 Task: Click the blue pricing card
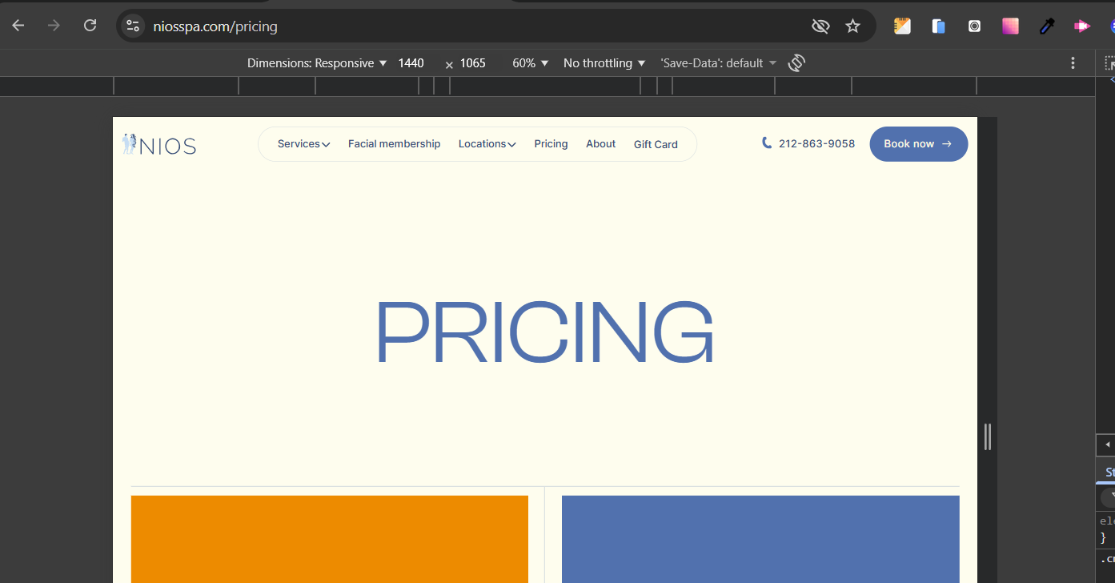tap(760, 539)
